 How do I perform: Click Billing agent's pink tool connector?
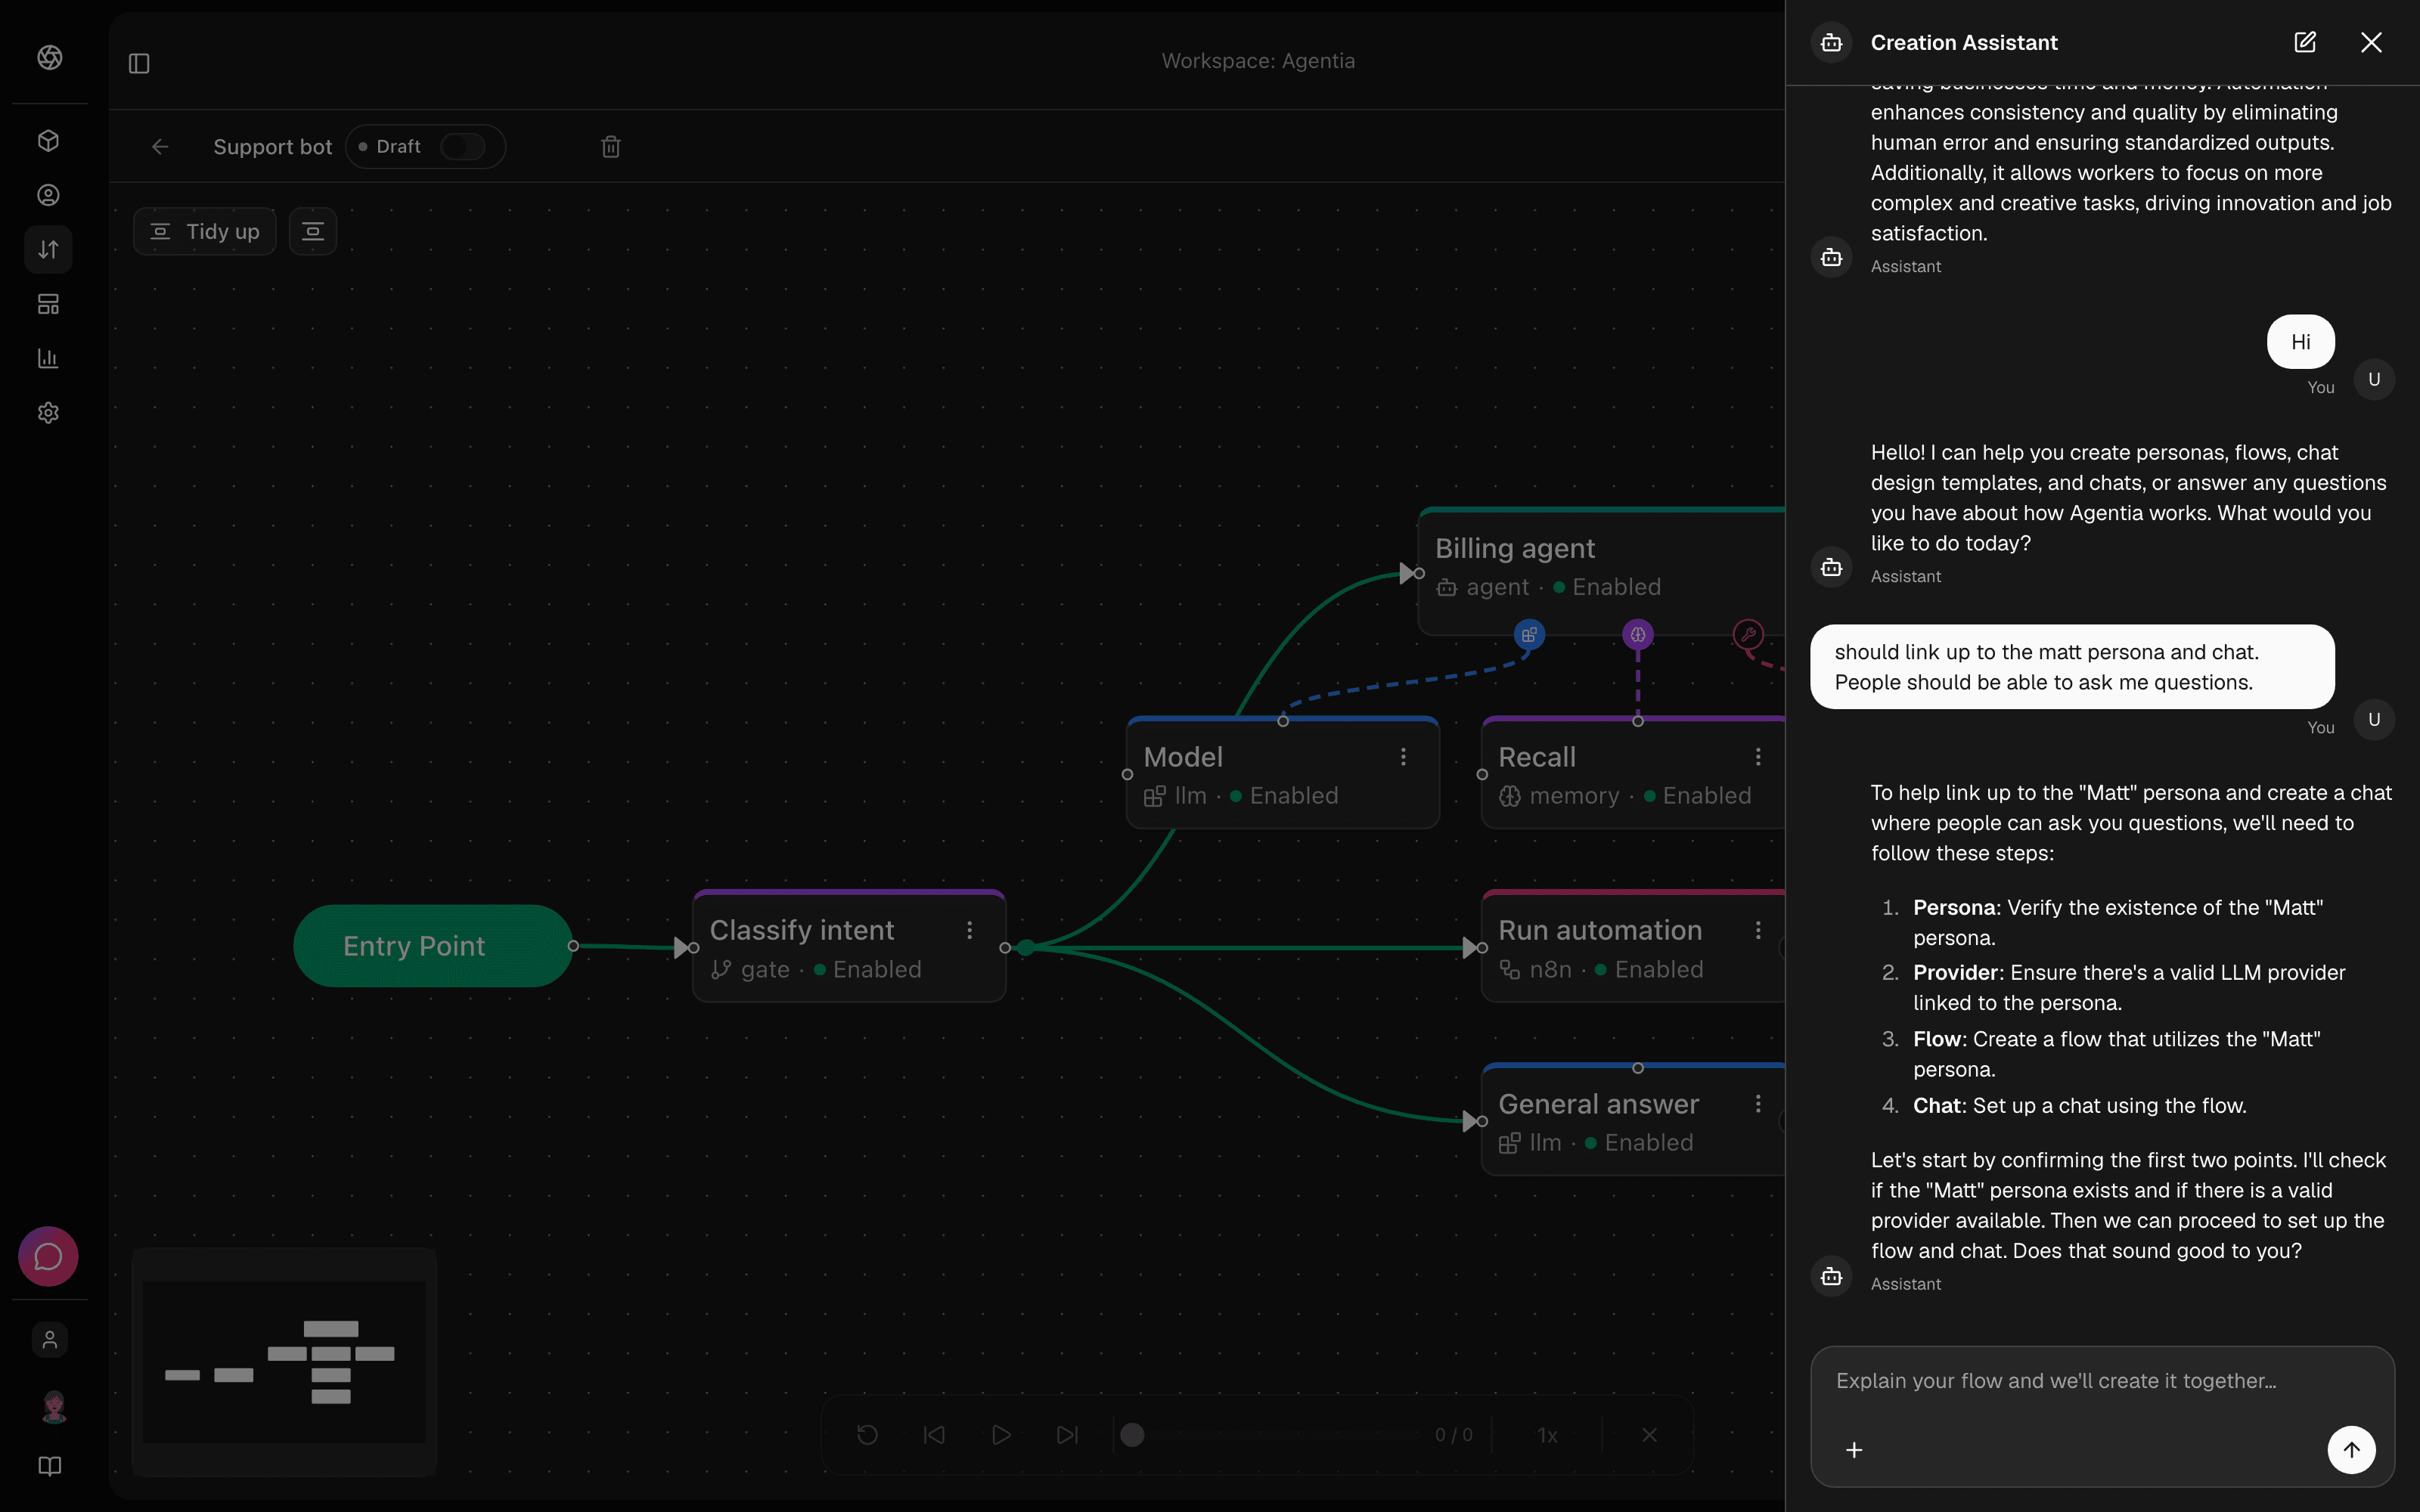(1748, 634)
